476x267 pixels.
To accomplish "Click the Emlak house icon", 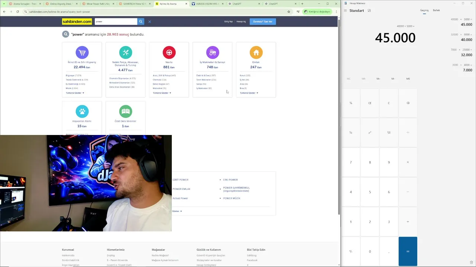I will click(256, 52).
